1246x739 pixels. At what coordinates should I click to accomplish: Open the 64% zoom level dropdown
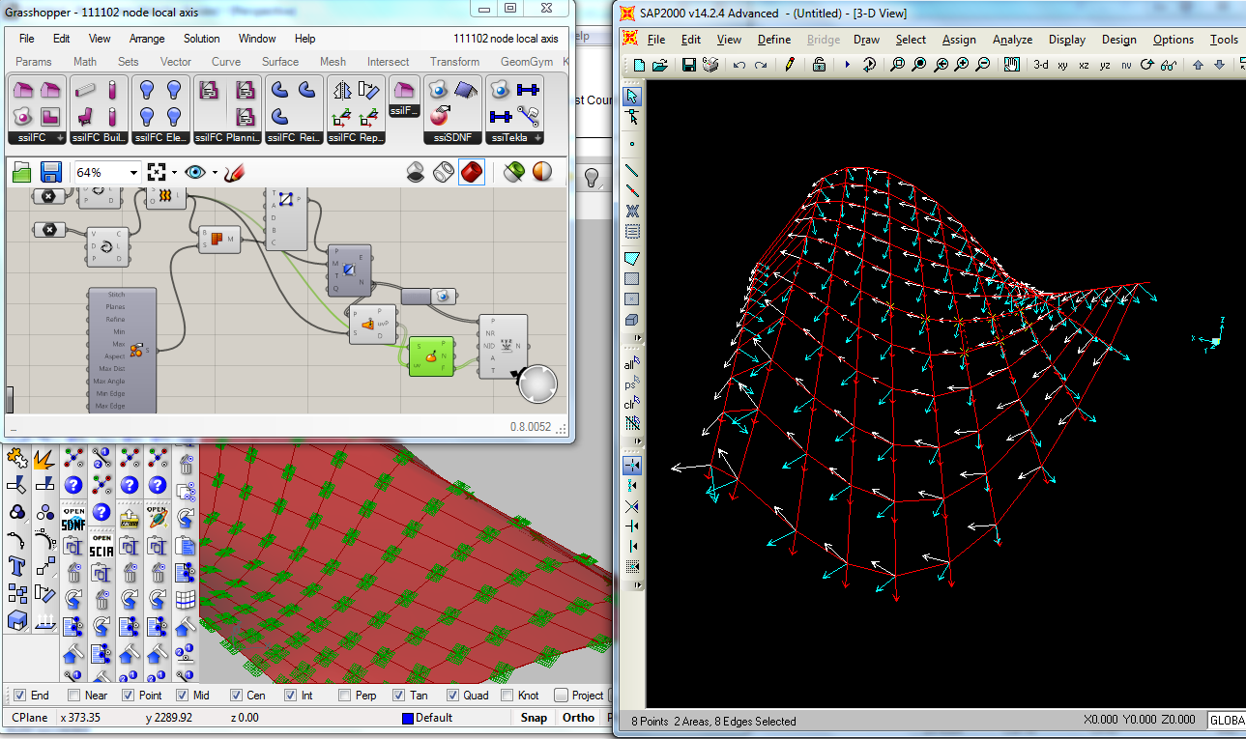(x=132, y=173)
